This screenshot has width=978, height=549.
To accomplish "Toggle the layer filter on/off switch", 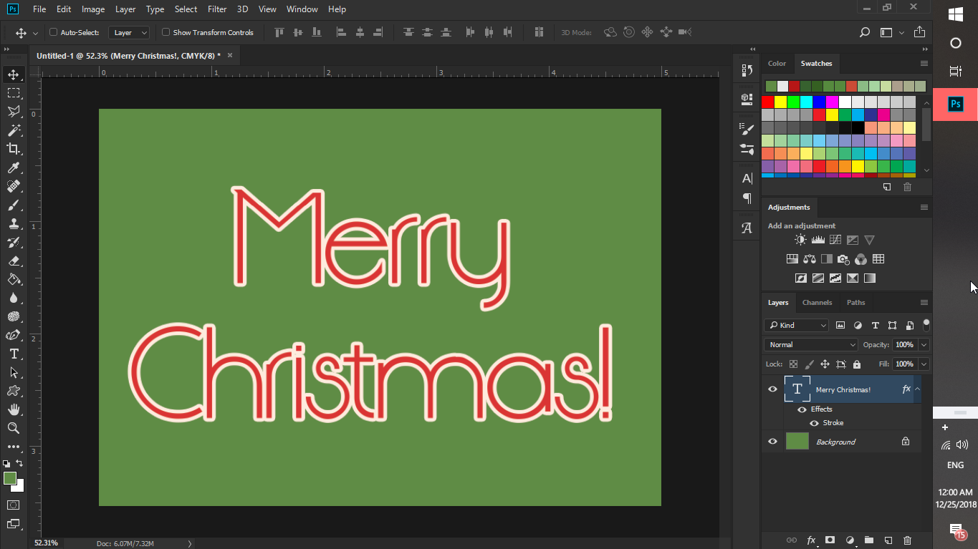I will 926,325.
